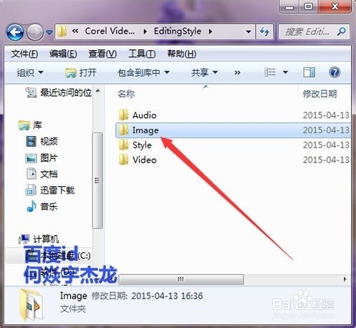The height and width of the screenshot is (328, 356).
Task: Open Help with question mark icon
Action: click(335, 72)
